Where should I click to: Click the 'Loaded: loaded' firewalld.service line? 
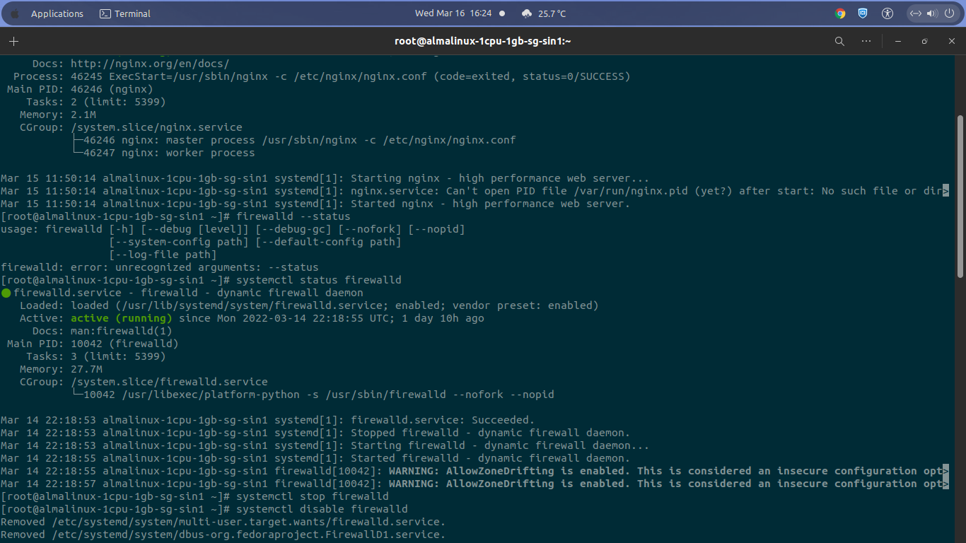tap(309, 305)
